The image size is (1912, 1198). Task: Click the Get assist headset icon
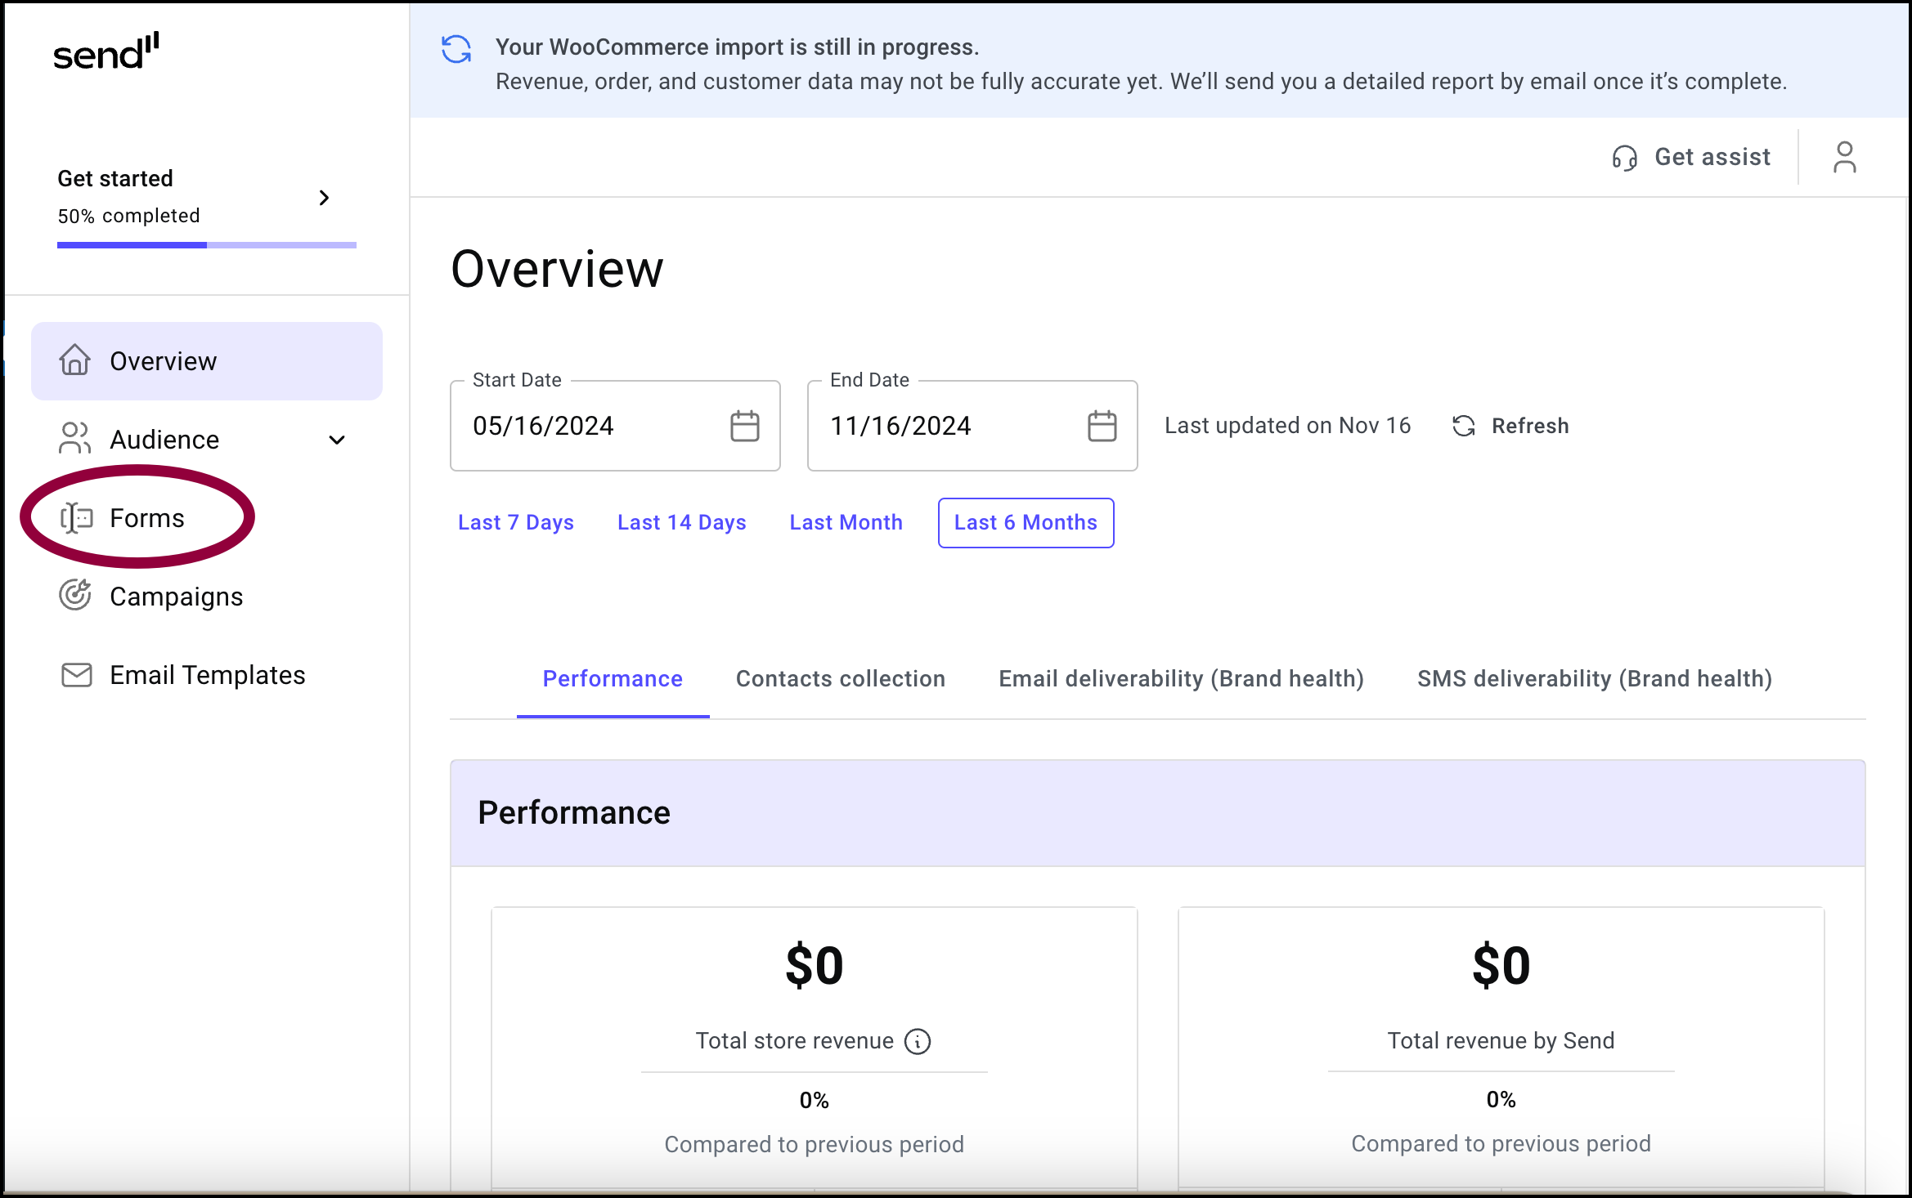pyautogui.click(x=1627, y=156)
